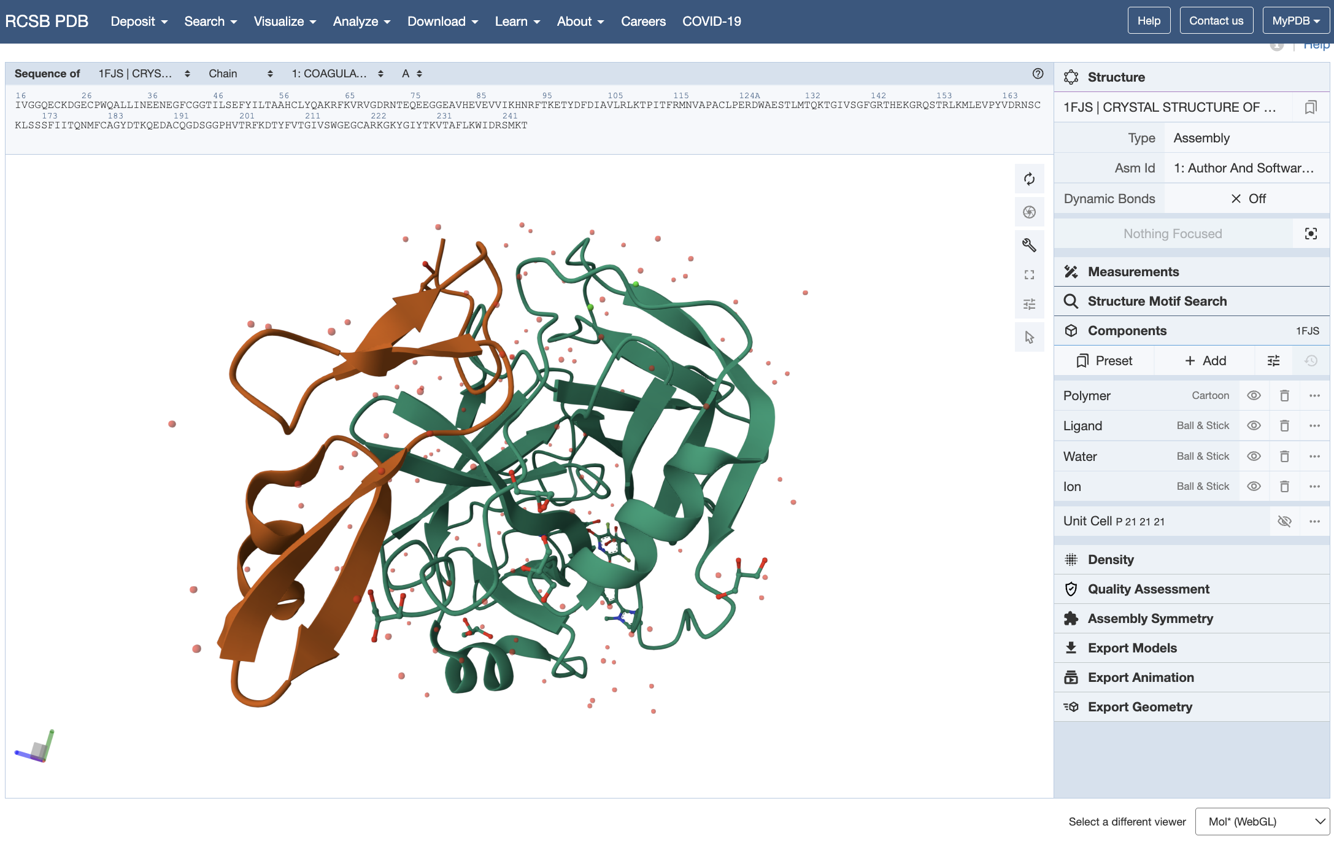Click the screenshot camera shutter icon

click(x=1029, y=212)
